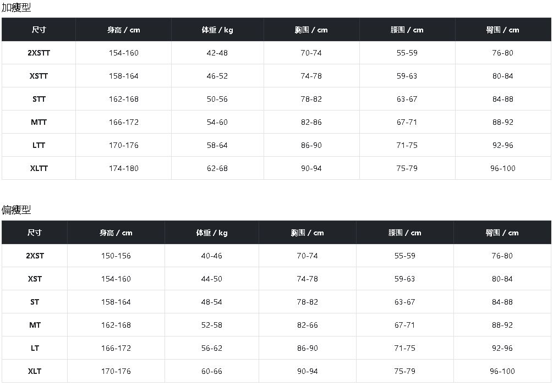This screenshot has height=386, width=553.
Task: Click 体重 / kg header in 加瘦型 table
Action: tap(217, 30)
